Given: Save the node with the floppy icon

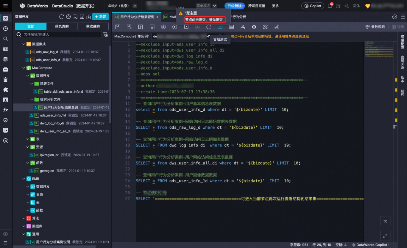Looking at the screenshot, I should (x=118, y=27).
